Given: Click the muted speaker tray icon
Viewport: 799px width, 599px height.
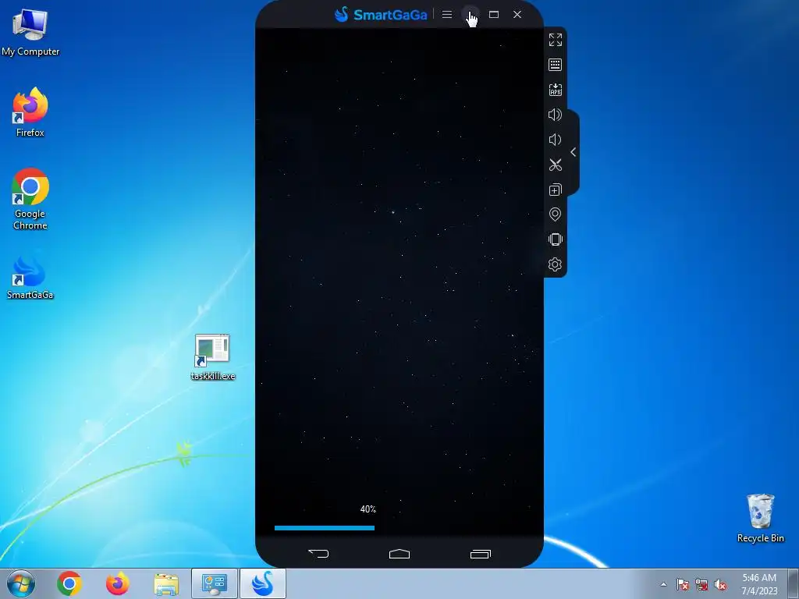Looking at the screenshot, I should pos(720,584).
